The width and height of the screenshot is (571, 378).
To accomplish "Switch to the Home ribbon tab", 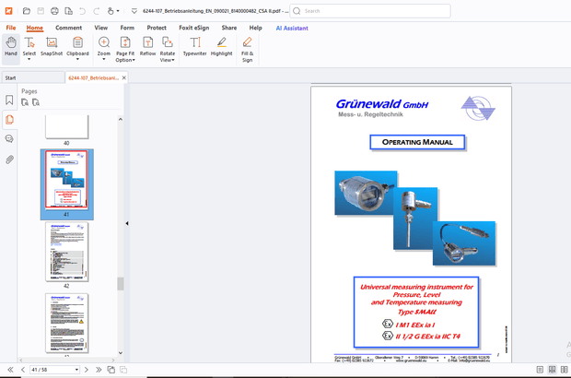I will click(x=35, y=28).
